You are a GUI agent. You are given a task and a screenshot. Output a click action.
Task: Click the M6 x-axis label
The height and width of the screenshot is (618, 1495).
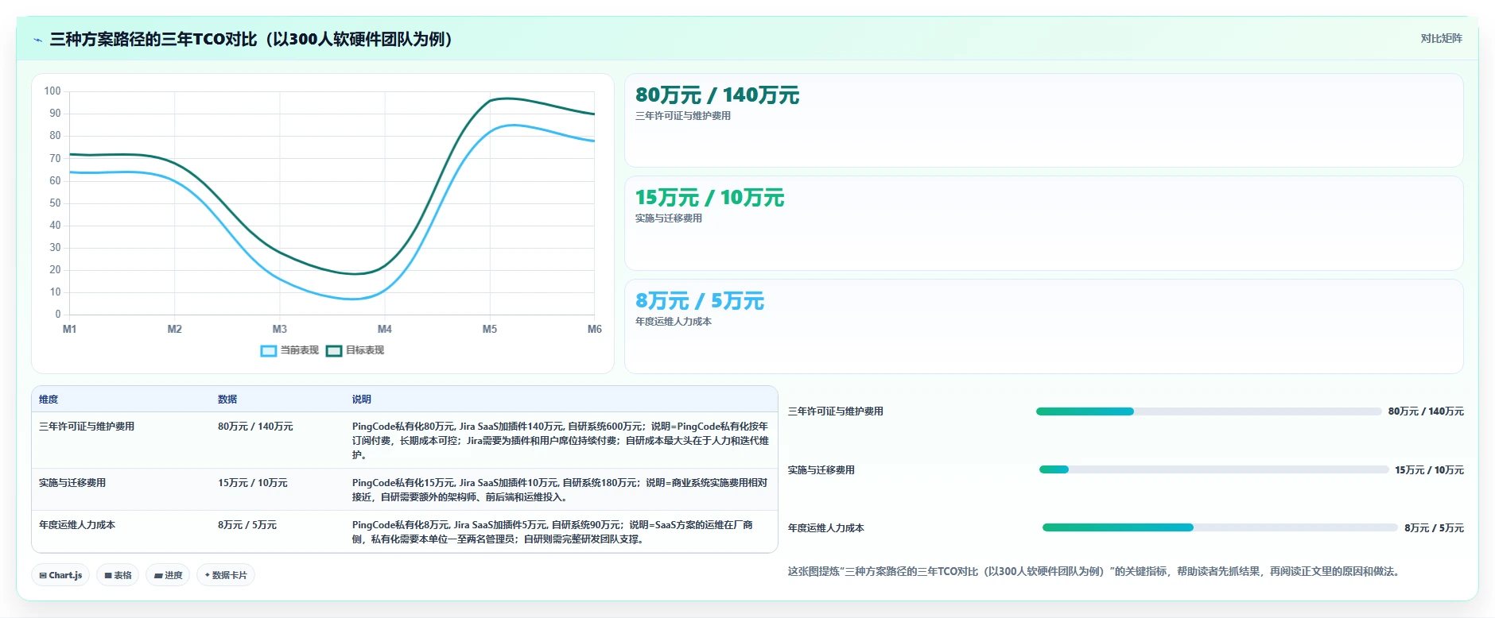[x=595, y=329]
